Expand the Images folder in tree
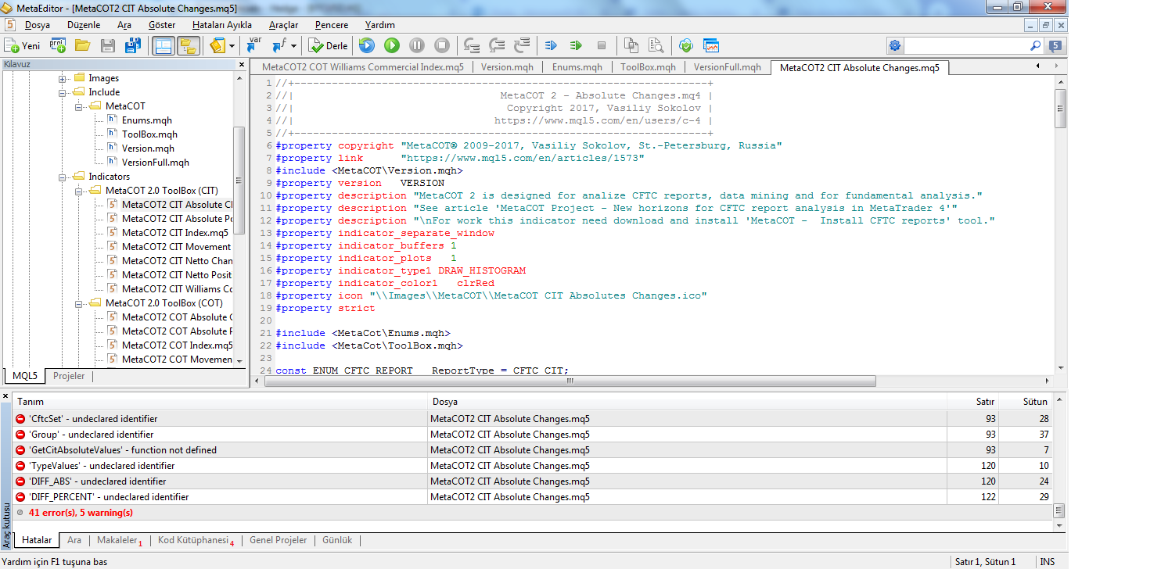Screen dimensions: 1161x569 coord(63,78)
